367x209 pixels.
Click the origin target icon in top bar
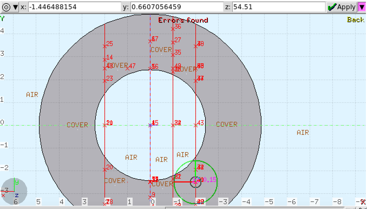click(x=6, y=7)
